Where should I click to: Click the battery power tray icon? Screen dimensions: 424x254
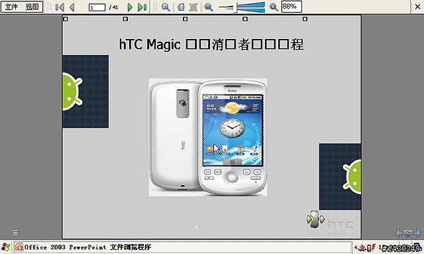pyautogui.click(x=371, y=247)
